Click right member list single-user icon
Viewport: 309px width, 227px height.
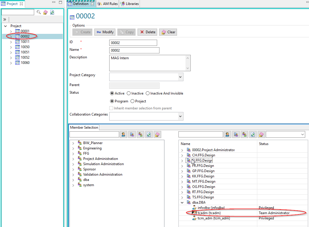pyautogui.click(x=227, y=135)
